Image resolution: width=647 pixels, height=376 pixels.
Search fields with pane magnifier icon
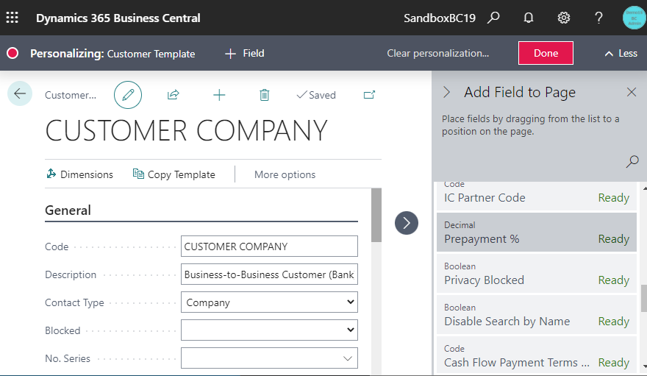[632, 161]
